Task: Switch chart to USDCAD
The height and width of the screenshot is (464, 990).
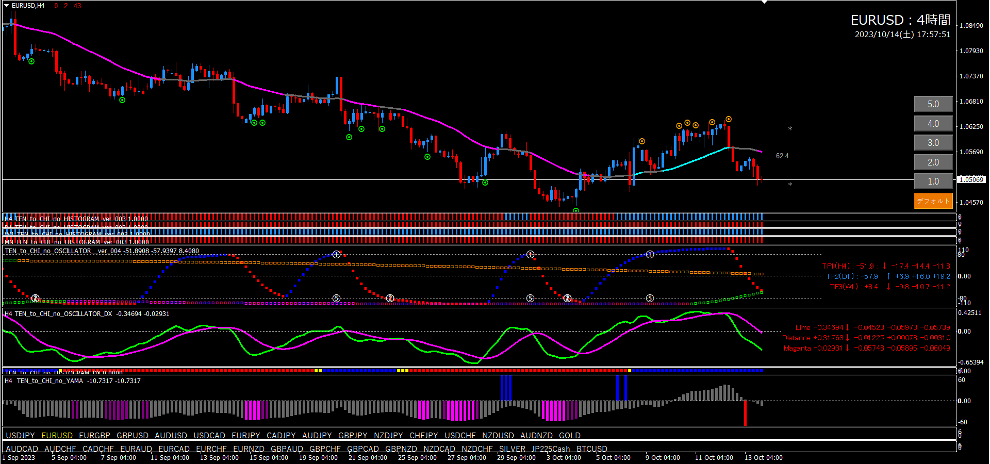Action: coord(209,436)
